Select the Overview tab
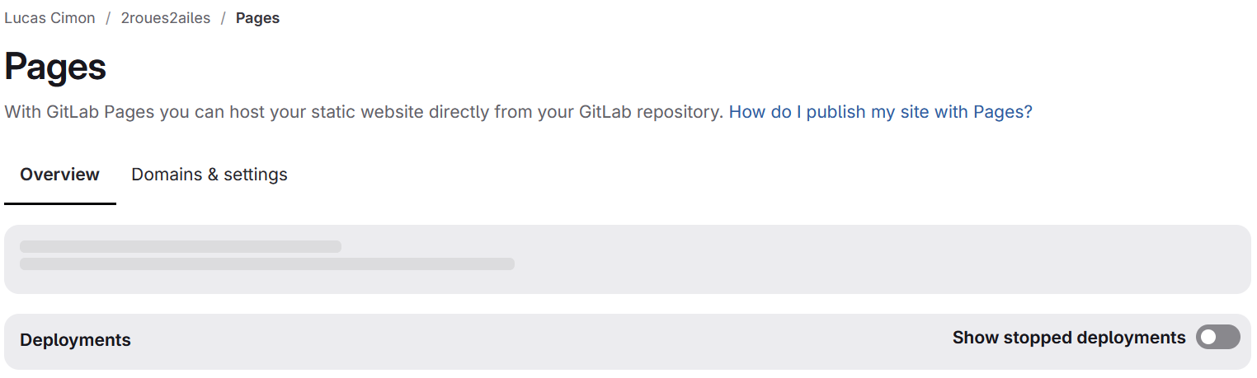The image size is (1257, 378). 59,175
